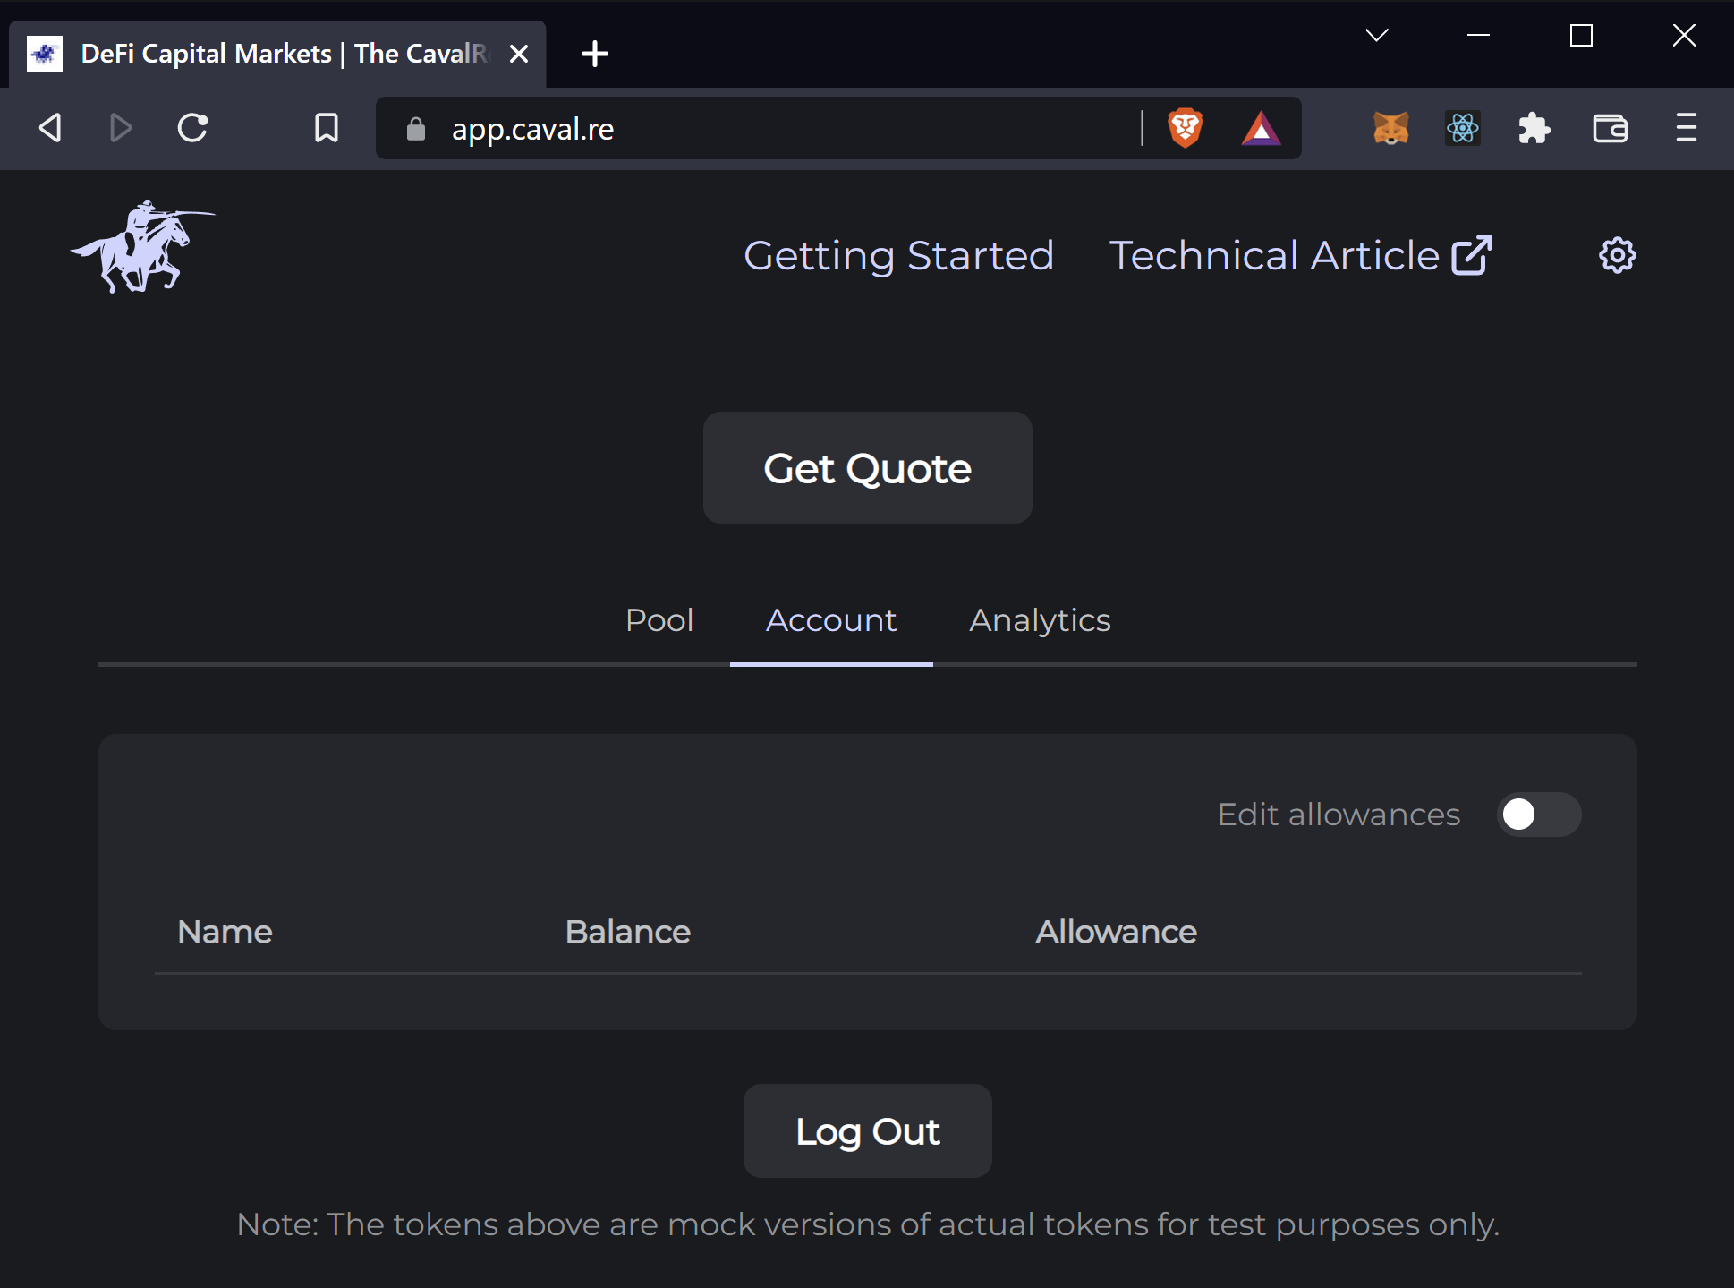Toggle the Edit allowances switch
The width and height of the screenshot is (1734, 1288).
(x=1538, y=814)
